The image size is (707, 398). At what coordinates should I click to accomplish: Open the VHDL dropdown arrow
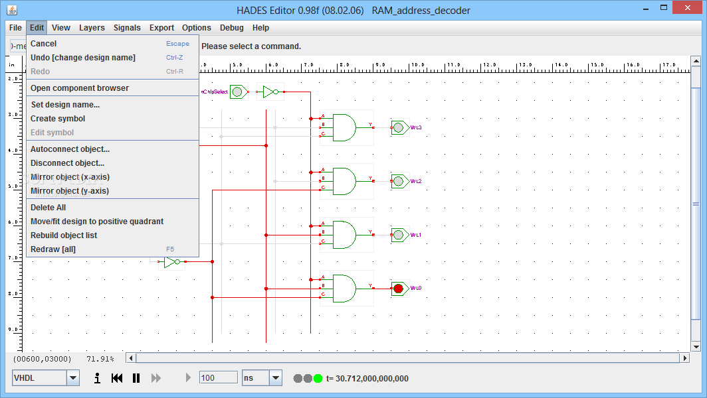click(73, 377)
